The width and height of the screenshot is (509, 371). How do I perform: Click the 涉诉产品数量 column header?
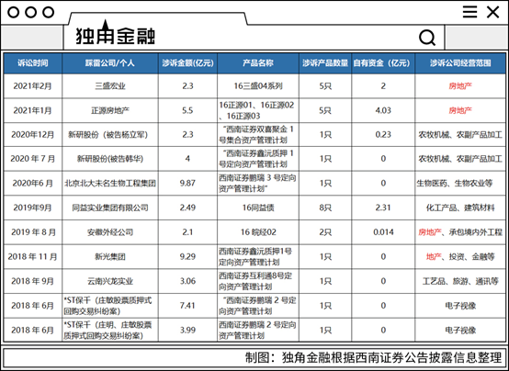point(325,63)
